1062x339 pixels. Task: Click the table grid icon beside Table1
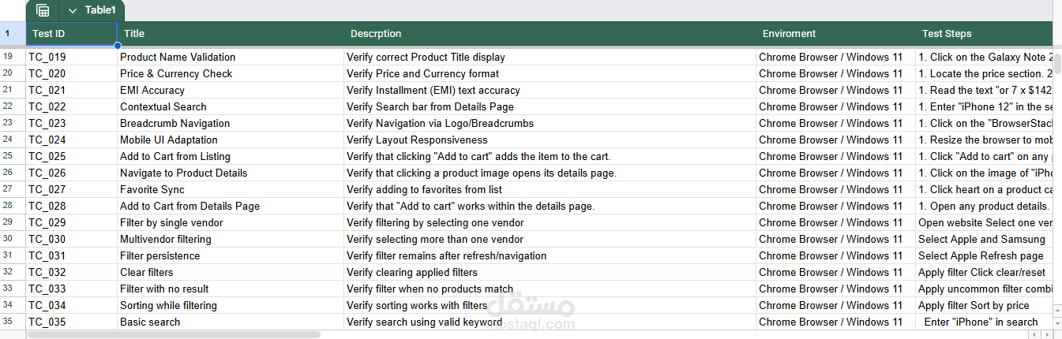point(43,10)
